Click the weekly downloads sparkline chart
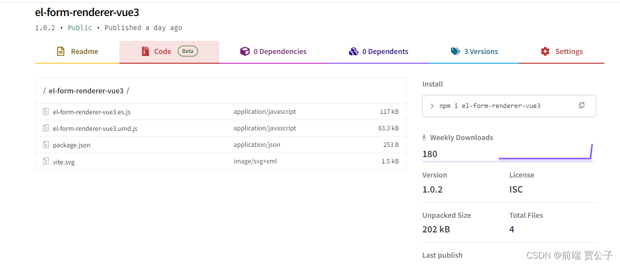This screenshot has height=265, width=620. point(545,153)
